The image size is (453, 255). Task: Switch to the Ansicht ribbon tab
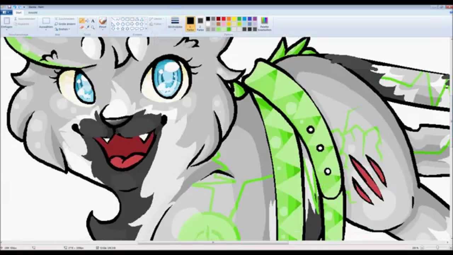coord(33,12)
